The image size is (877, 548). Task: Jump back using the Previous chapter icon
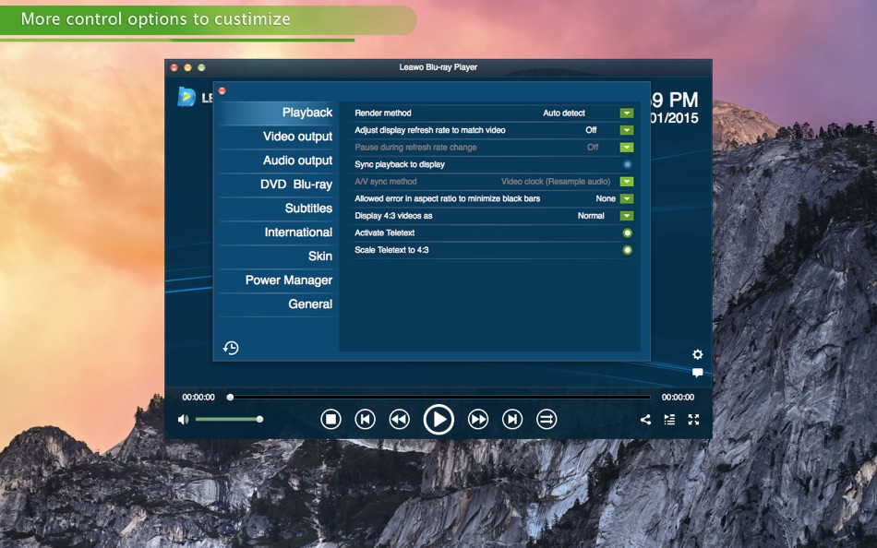pyautogui.click(x=366, y=419)
